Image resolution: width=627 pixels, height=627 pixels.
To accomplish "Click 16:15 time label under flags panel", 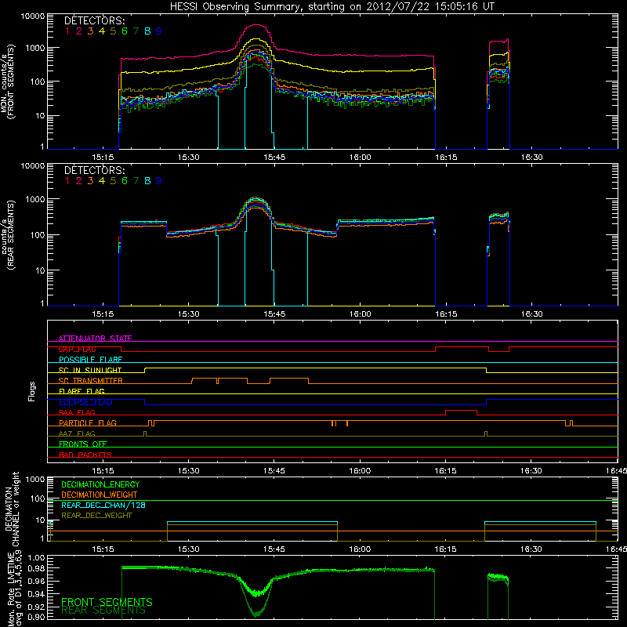I will (x=445, y=471).
